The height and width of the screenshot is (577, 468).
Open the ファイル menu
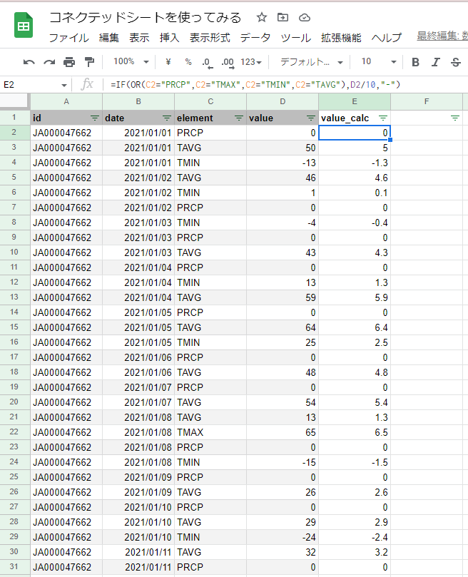coord(69,38)
